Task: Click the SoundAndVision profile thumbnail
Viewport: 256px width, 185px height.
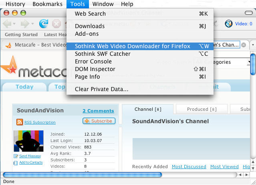Action: click(28, 141)
